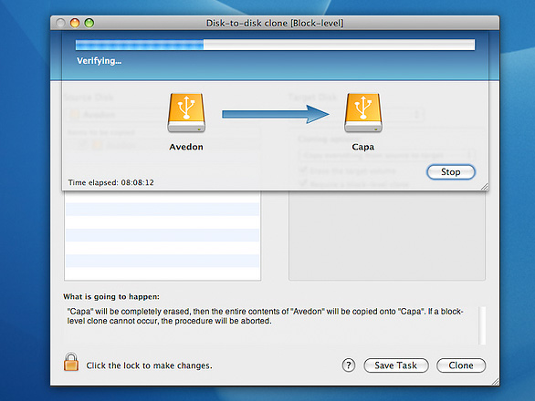Click 'Click the lock to make changes.' text

coord(149,365)
